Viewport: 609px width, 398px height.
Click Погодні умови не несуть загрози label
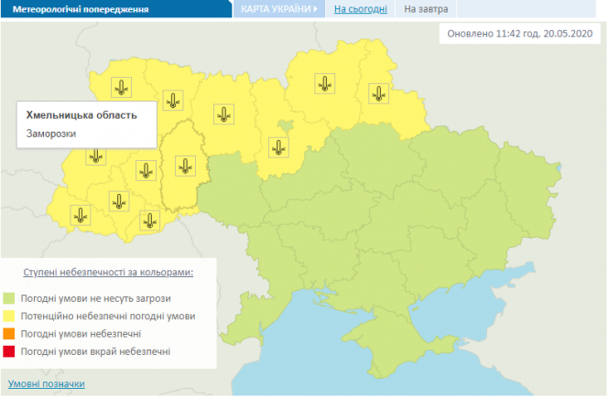point(95,298)
